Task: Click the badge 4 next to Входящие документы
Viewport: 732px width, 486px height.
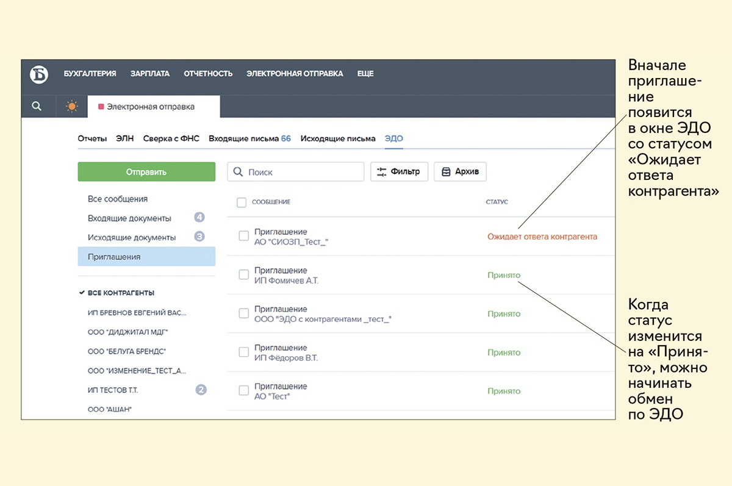Action: (199, 218)
